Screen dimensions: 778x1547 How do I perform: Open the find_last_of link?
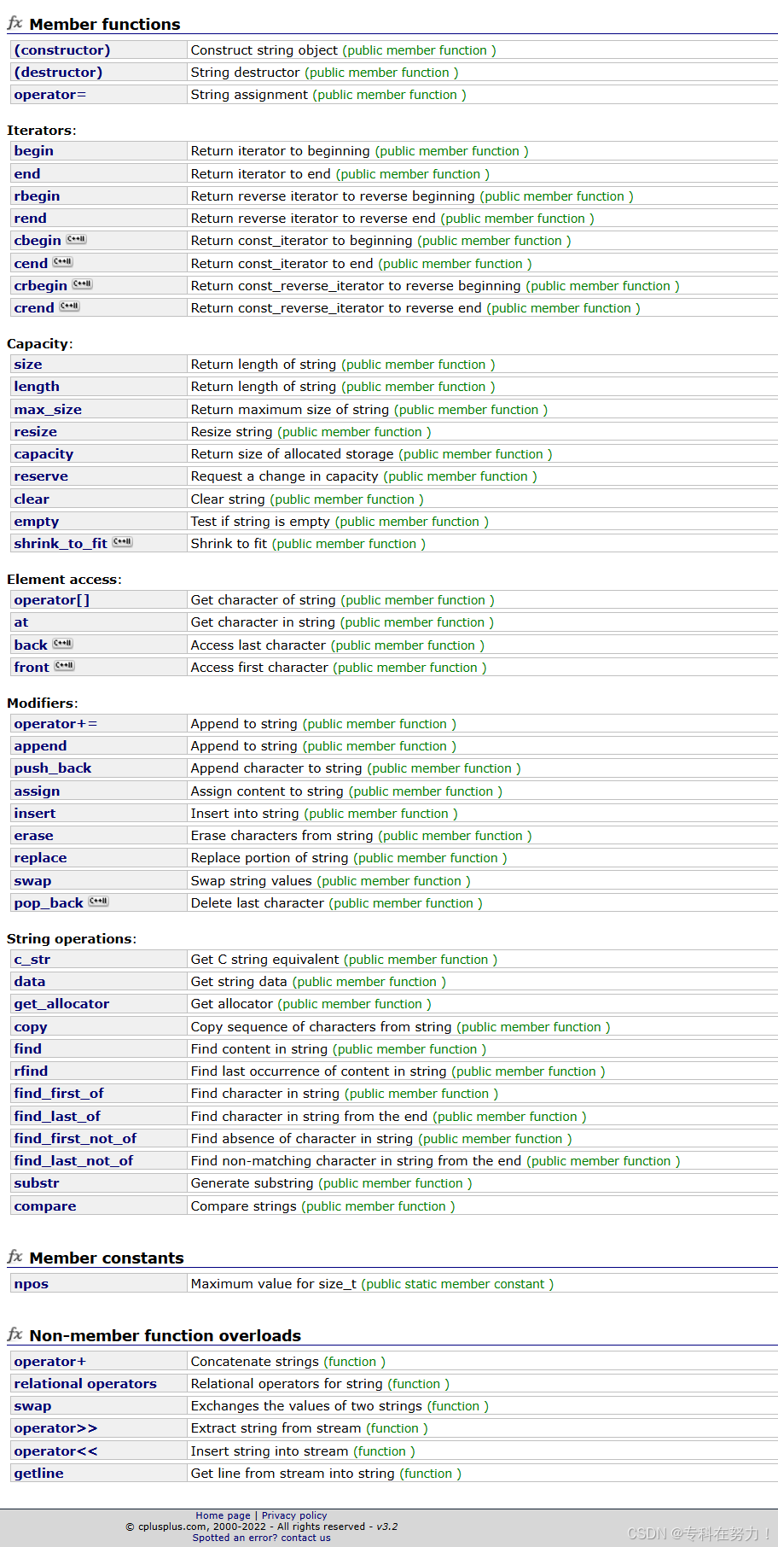57,1117
